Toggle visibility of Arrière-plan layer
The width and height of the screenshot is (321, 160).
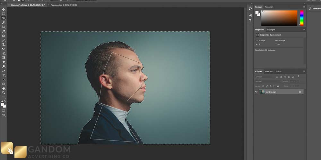[x=256, y=92]
